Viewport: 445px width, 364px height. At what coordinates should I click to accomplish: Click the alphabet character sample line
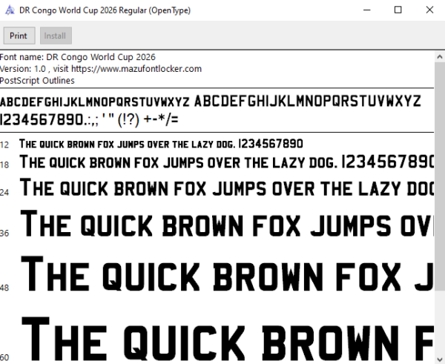pyautogui.click(x=211, y=102)
